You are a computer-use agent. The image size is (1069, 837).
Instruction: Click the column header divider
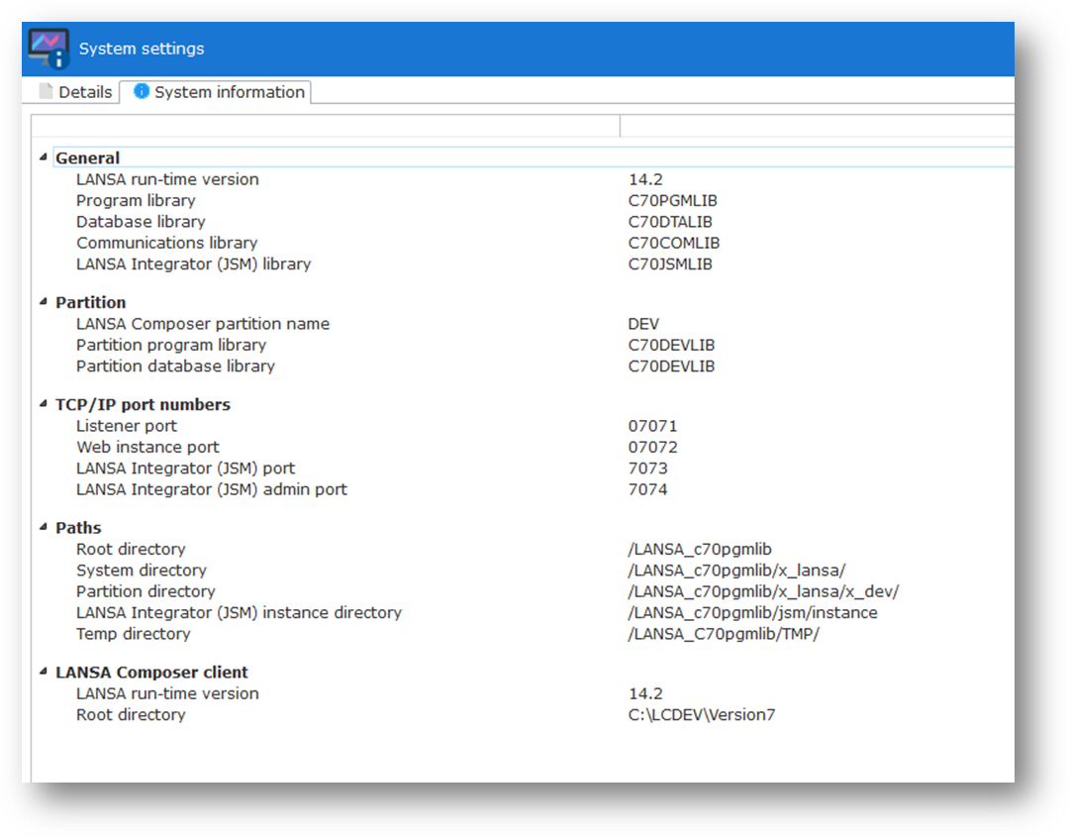click(620, 126)
